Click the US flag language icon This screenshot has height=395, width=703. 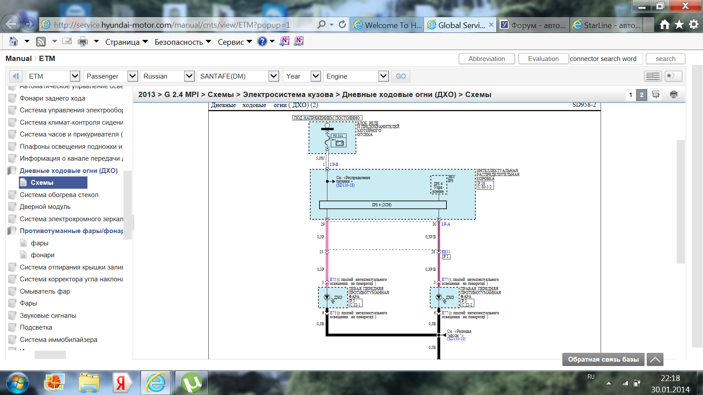[x=652, y=76]
